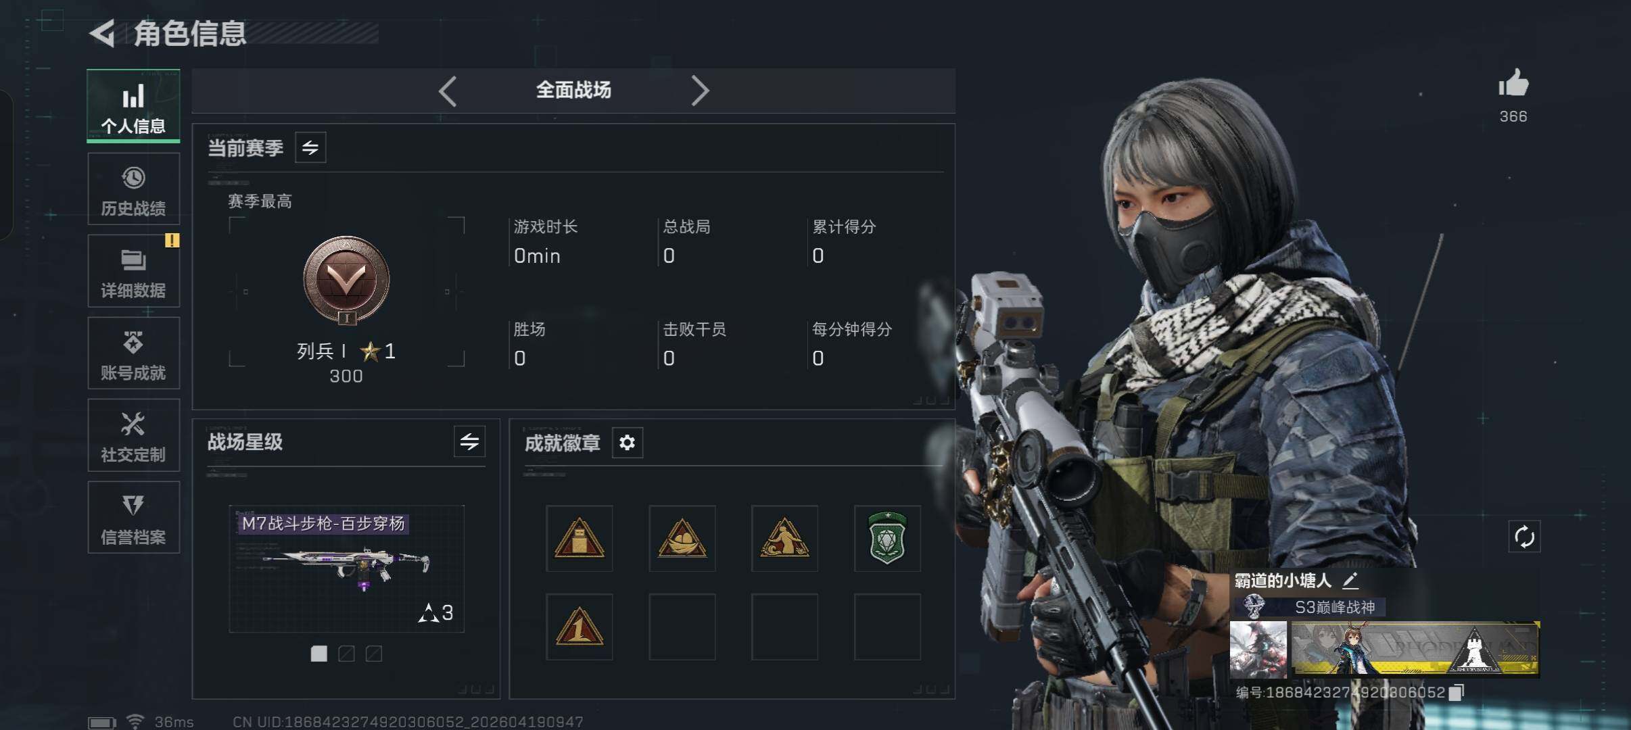
Task: Switch to previous mode with left chevron
Action: click(x=448, y=91)
